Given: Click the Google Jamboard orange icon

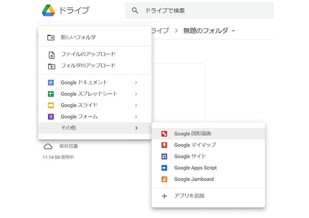Looking at the screenshot, I should [164, 179].
